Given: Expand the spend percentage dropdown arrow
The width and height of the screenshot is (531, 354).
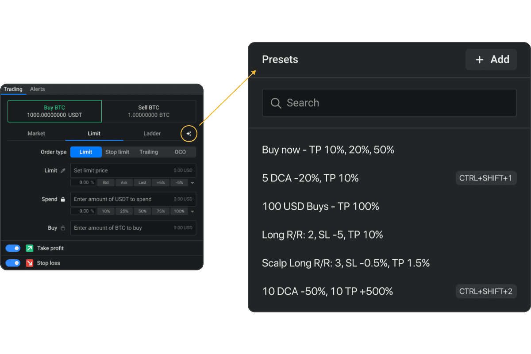Looking at the screenshot, I should pos(192,212).
